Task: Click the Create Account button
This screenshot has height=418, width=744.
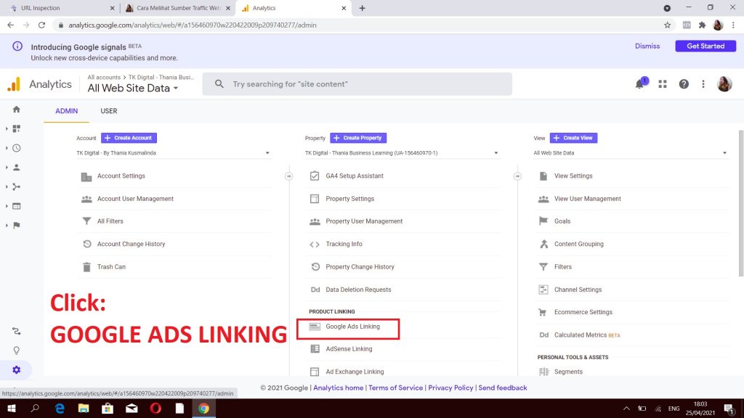Action: click(x=129, y=138)
